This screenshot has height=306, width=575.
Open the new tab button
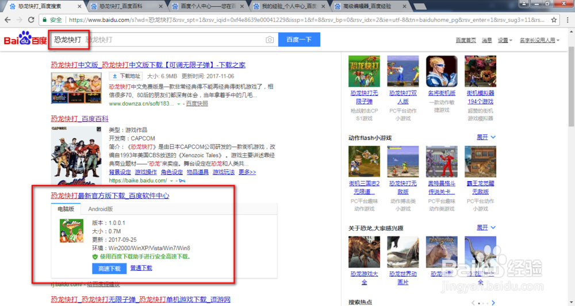click(x=420, y=6)
